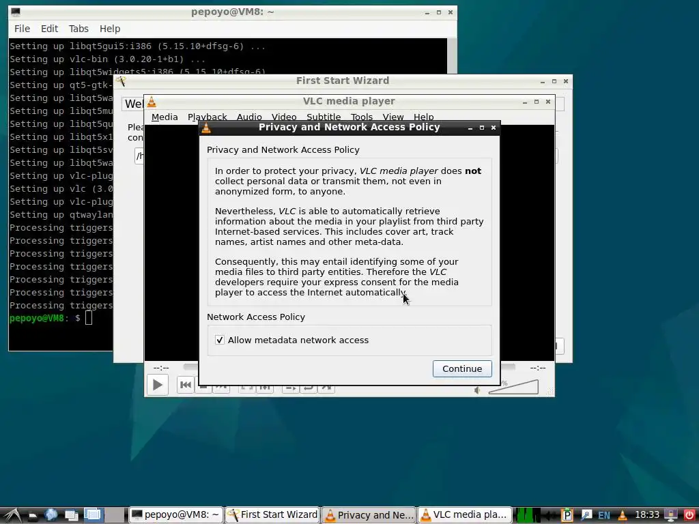Open the Subtitle menu in VLC
This screenshot has width=699, height=524.
coord(324,117)
